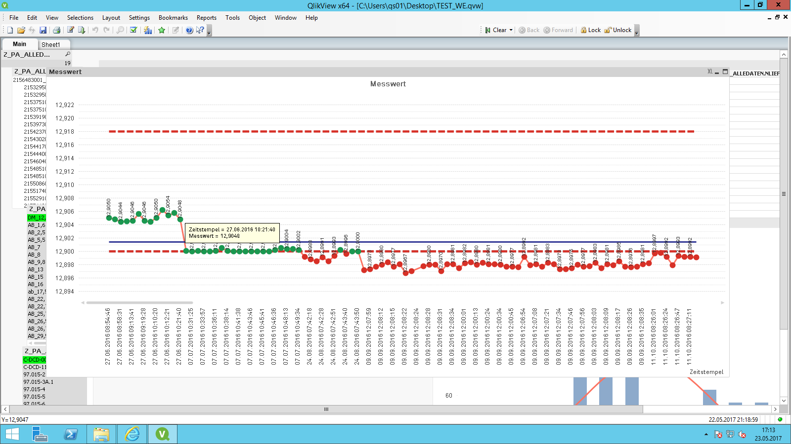Image resolution: width=791 pixels, height=444 pixels.
Task: Open Server Manager from the taskbar
Action: point(40,434)
